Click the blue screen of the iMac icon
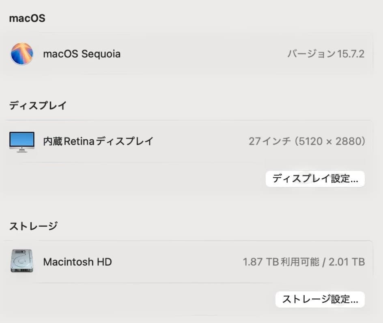 (22, 139)
